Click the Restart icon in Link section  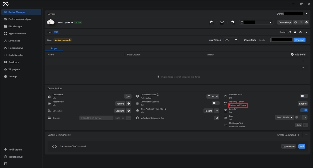(290, 32)
